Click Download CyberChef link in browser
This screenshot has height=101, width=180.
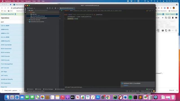pos(8,14)
